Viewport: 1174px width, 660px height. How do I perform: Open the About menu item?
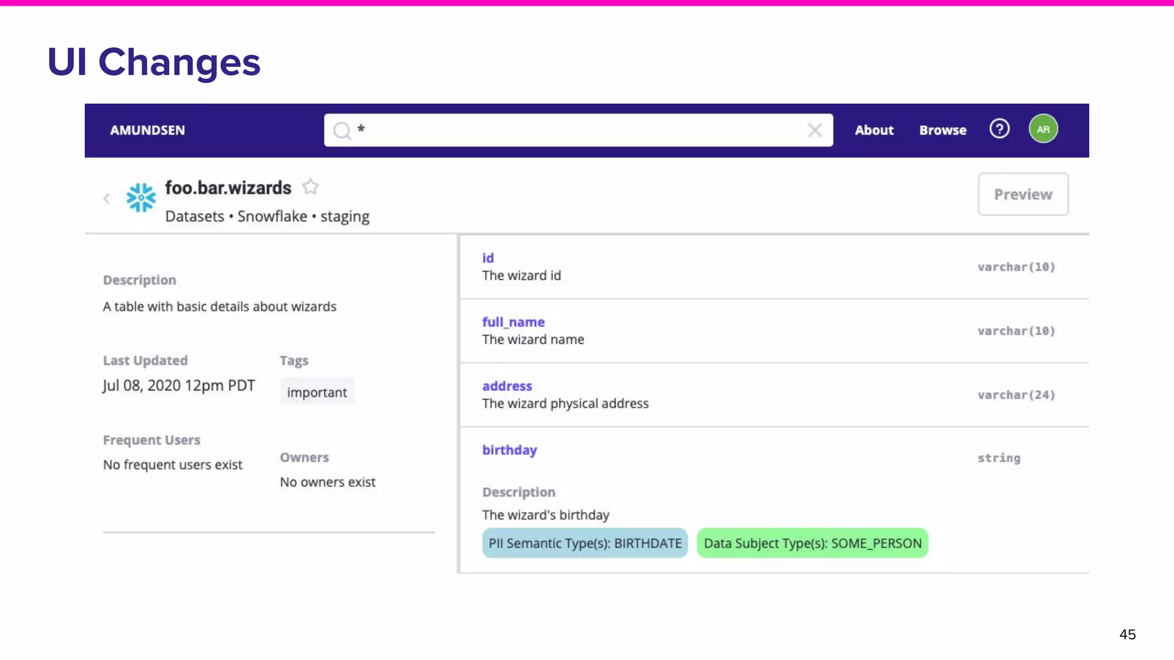[x=874, y=130]
